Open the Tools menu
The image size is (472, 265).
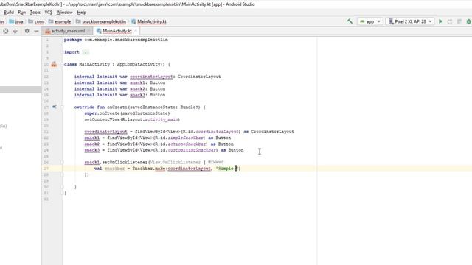point(35,13)
